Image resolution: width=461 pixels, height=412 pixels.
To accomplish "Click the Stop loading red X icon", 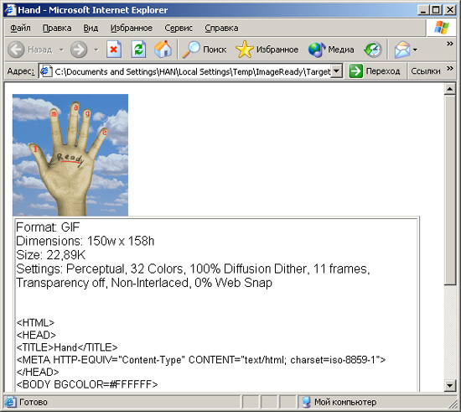I will (x=114, y=50).
